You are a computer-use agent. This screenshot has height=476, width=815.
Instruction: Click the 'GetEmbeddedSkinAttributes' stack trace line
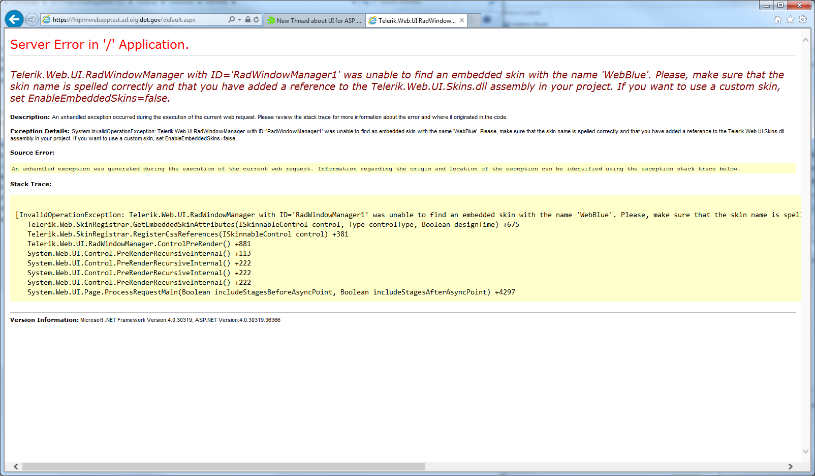click(273, 225)
